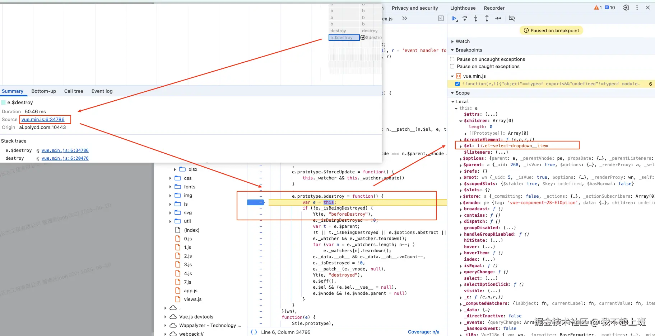
Task: Open the Recorder panel tab
Action: [x=494, y=8]
